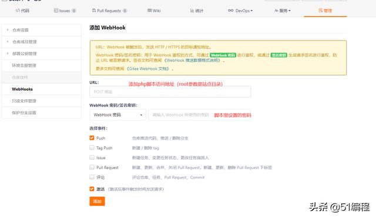The image size is (376, 218).
Task: Open the Wiki tab
Action: click(x=154, y=11)
